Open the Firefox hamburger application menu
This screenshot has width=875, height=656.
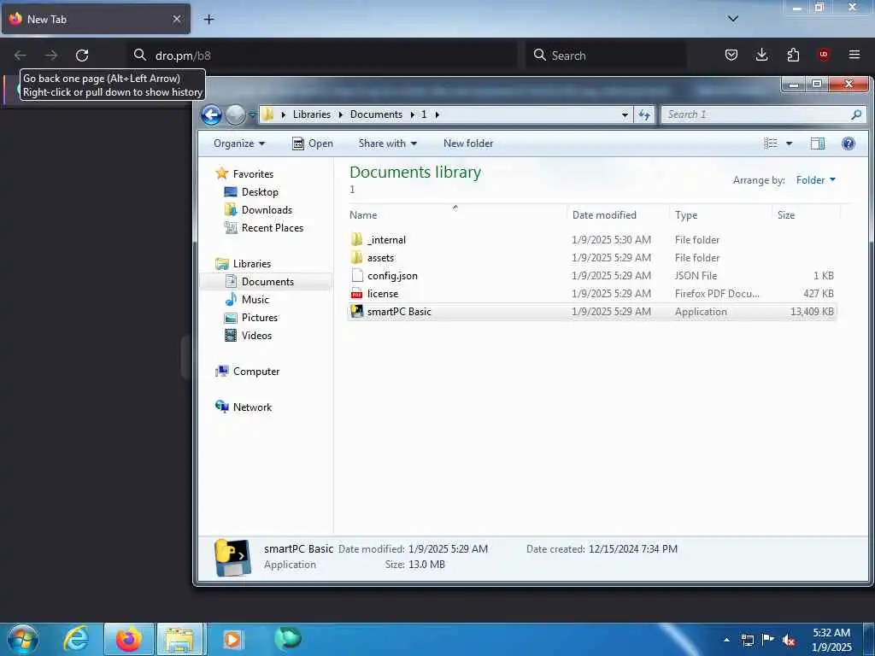pos(854,55)
